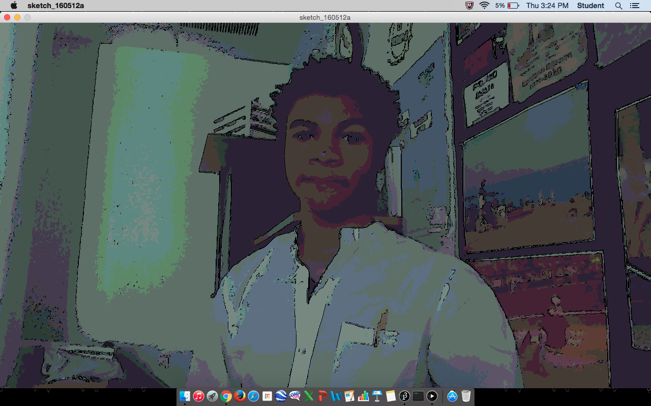
Task: Open the Wi-Fi status menu
Action: click(x=484, y=6)
